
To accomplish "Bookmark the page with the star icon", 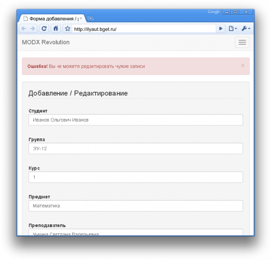I will 68,29.
